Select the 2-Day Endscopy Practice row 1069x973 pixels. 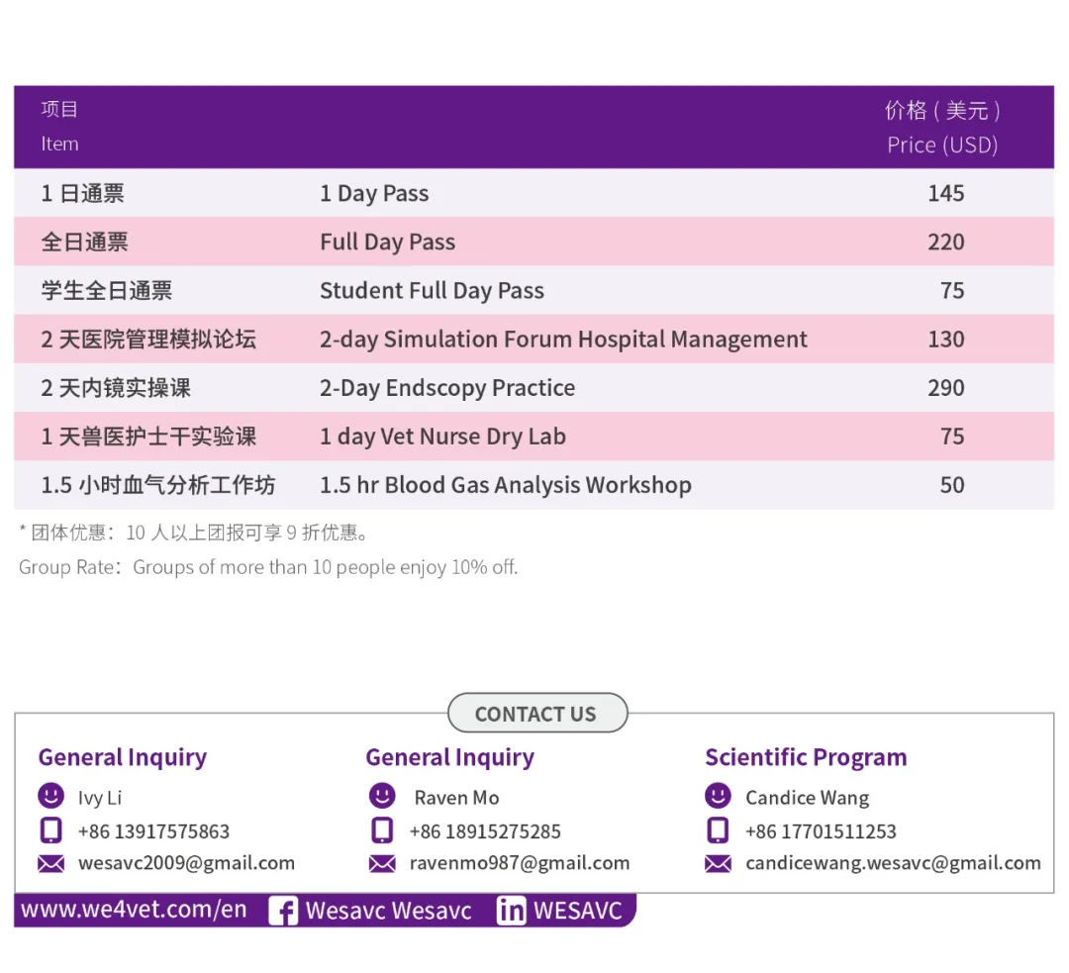pos(446,388)
